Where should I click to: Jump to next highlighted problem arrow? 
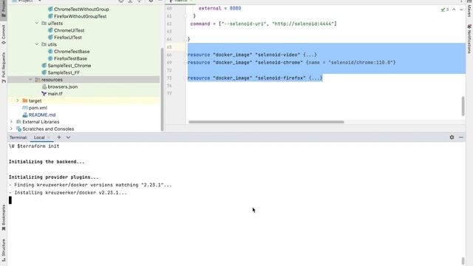461,10
